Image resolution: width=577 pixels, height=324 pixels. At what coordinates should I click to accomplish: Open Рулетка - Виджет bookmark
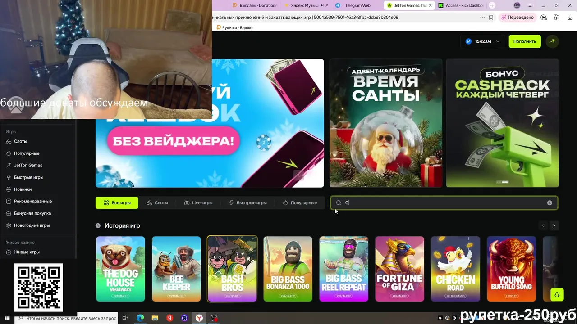point(235,28)
